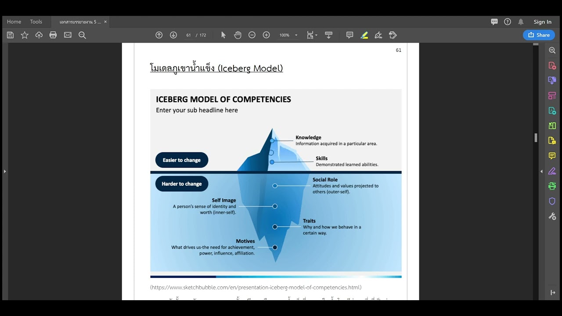Screen dimensions: 562x316
Task: Open the yellow Export PDF tool in the right panel
Action: tap(552, 140)
